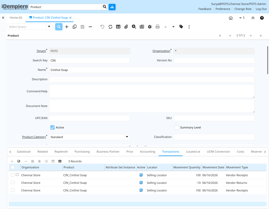Open the menu tree icon button

click(112, 7)
